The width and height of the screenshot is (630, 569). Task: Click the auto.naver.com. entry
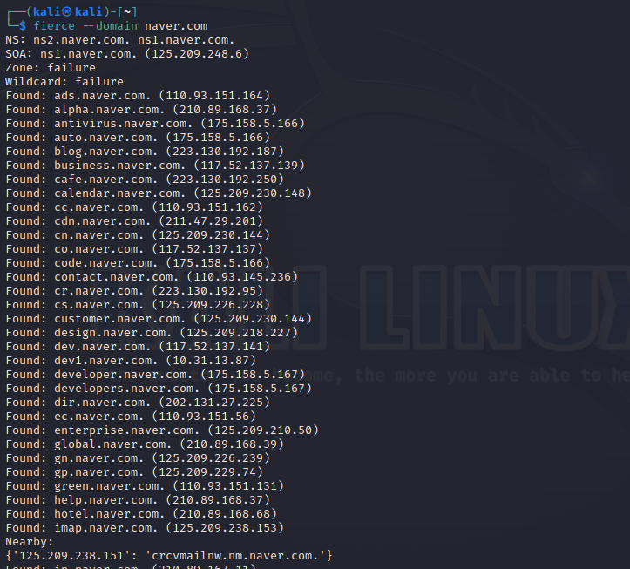point(138,138)
